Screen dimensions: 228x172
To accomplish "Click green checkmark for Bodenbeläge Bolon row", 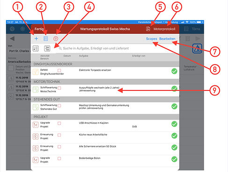I will pyautogui.click(x=174, y=159).
